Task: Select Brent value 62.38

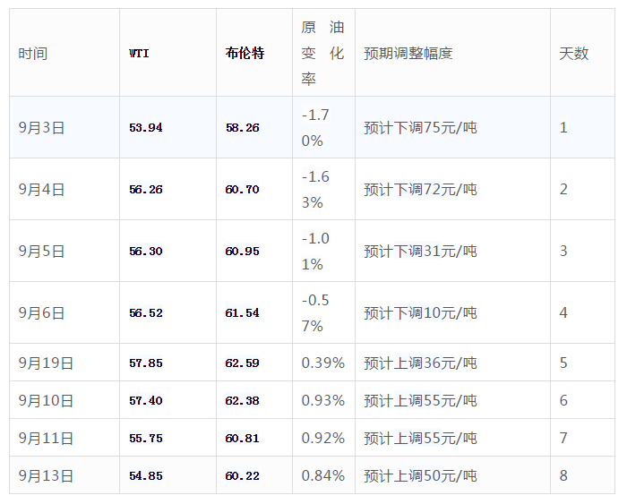Action: [x=243, y=400]
